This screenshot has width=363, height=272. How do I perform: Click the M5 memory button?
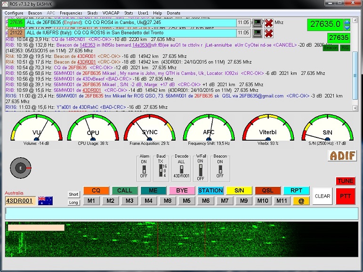click(186, 201)
